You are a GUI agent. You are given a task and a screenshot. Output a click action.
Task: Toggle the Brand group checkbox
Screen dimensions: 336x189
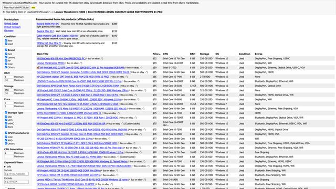pyautogui.click(x=6, y=50)
